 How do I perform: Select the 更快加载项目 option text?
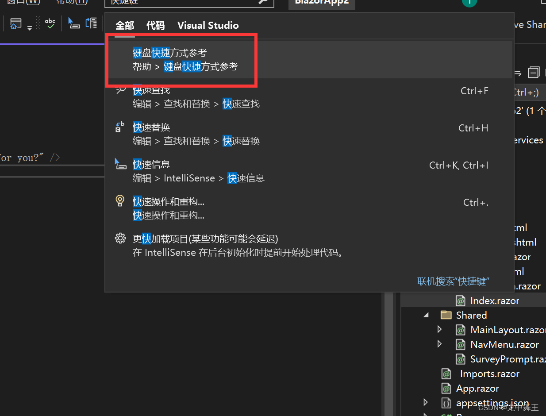[205, 239]
